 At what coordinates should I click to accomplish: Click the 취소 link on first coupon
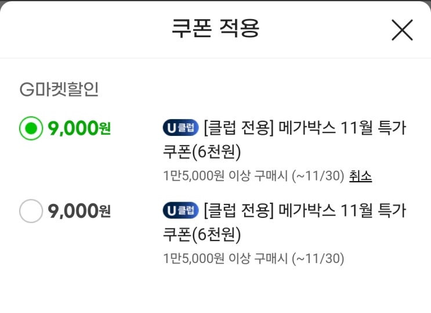(360, 175)
